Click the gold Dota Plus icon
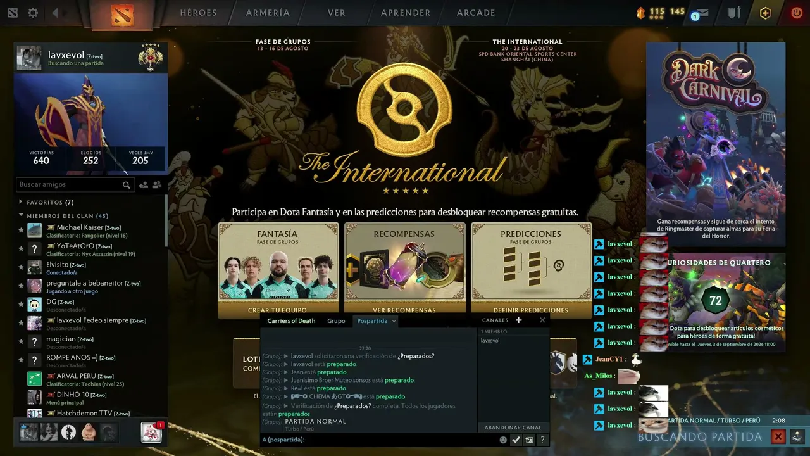Viewport: 810px width, 456px height. [766, 13]
